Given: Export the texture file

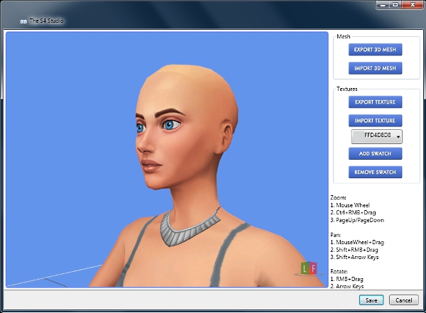Looking at the screenshot, I should tap(376, 102).
